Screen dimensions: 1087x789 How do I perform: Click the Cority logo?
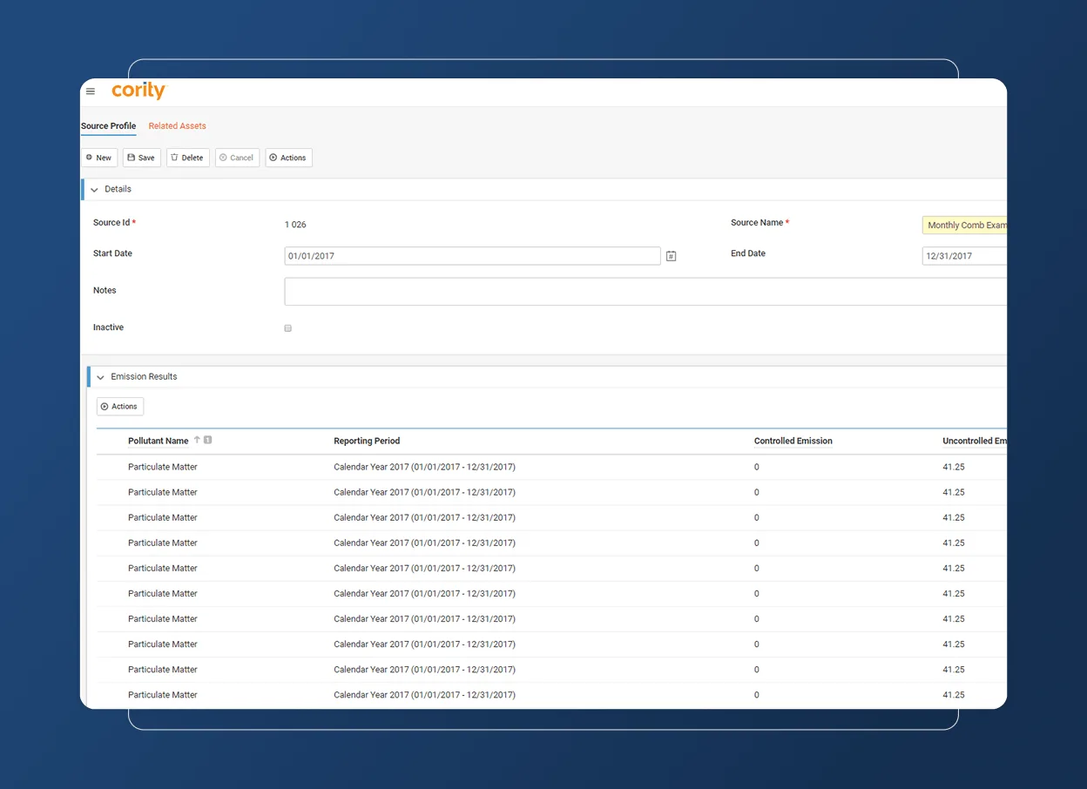click(138, 91)
